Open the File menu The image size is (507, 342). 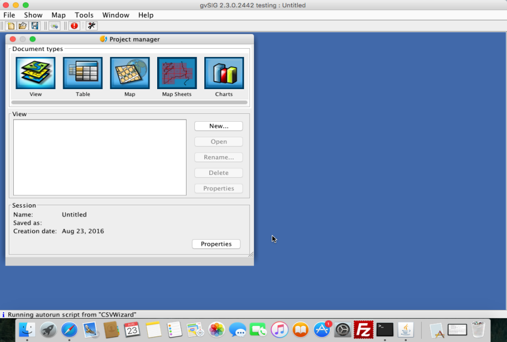[x=9, y=15]
